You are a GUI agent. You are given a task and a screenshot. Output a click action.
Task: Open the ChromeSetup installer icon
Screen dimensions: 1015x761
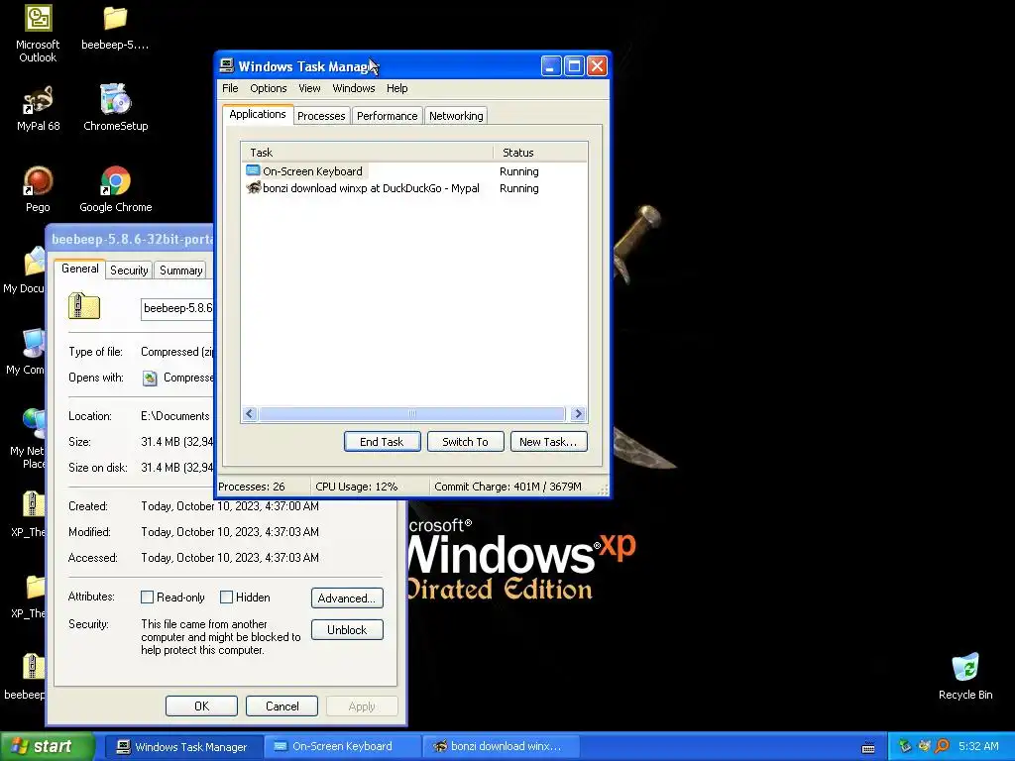[115, 99]
